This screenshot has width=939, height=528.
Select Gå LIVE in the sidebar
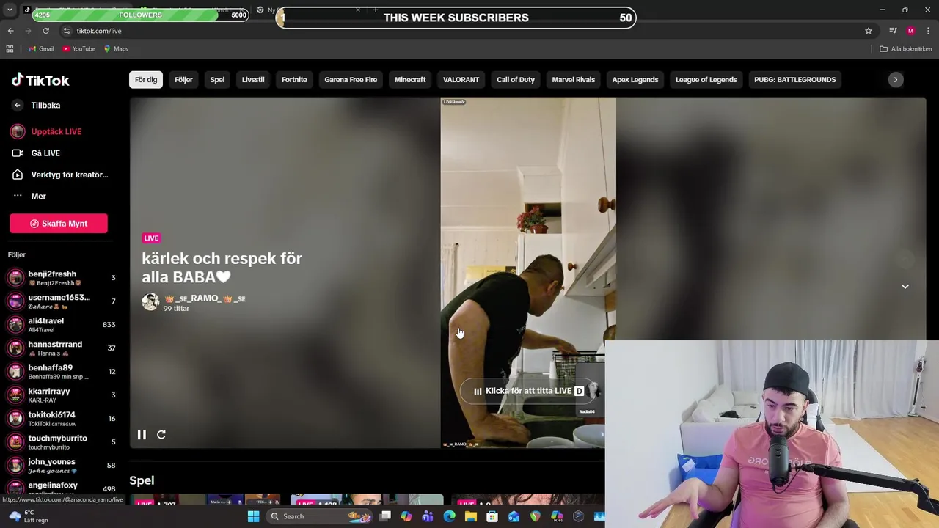click(36, 153)
